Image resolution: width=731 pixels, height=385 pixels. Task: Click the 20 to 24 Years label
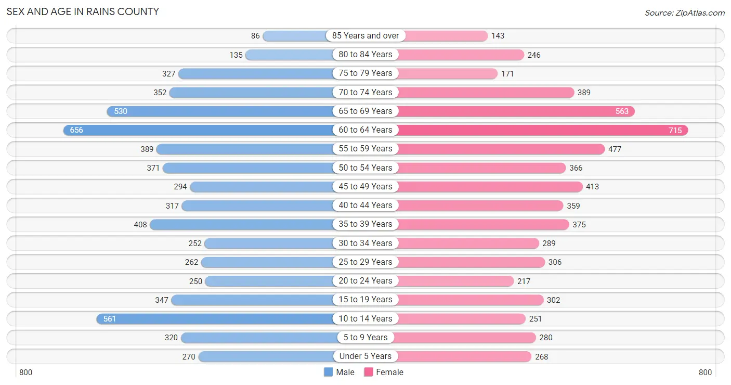point(365,281)
